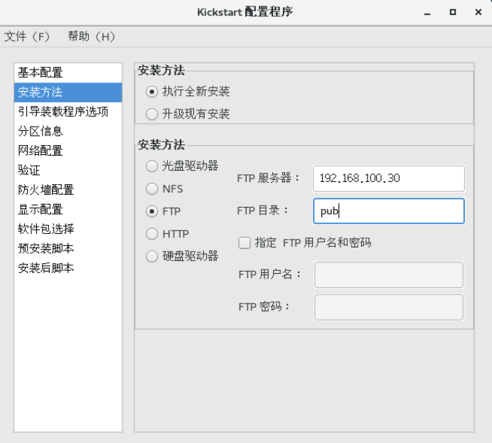Select 光盘驱动器 installation method

pyautogui.click(x=151, y=166)
